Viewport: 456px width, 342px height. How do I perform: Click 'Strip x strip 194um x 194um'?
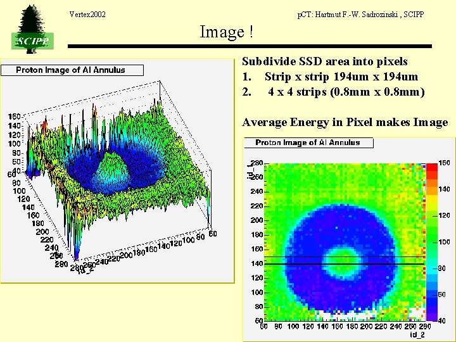pyautogui.click(x=341, y=77)
